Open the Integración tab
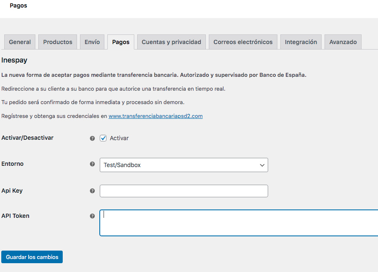 [301, 42]
